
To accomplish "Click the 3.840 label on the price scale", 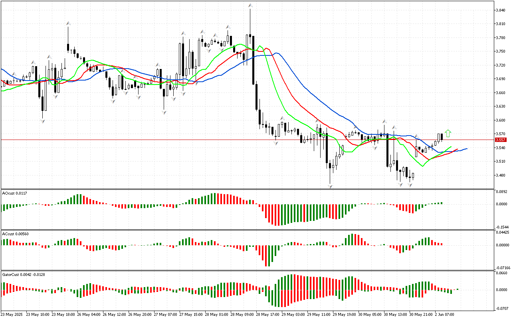I will point(500,10).
